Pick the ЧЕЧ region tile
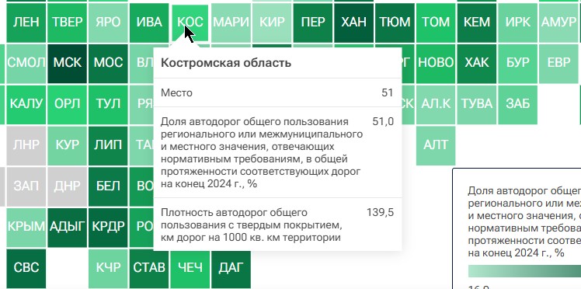Viewport: 581px width, 289px height. point(190,268)
